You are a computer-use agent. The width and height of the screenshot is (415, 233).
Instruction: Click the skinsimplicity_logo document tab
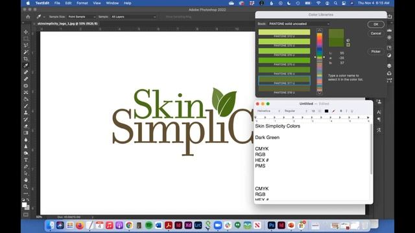point(67,23)
